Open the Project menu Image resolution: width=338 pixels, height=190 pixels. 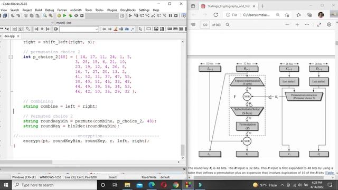coord(27,10)
